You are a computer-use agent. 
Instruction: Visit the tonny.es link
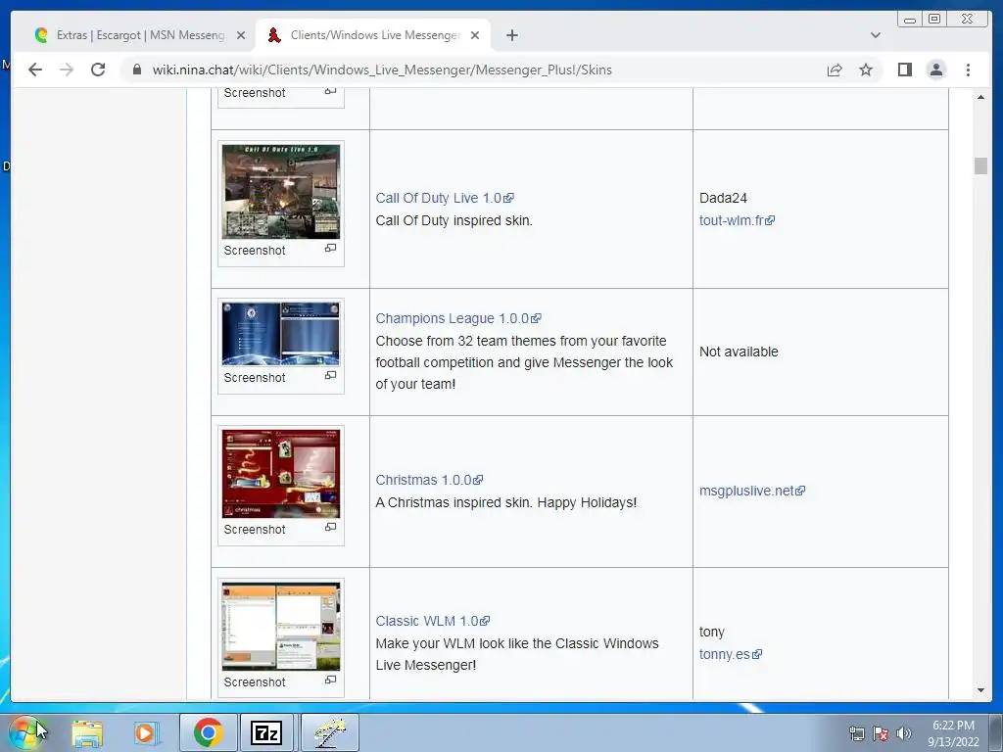[731, 654]
